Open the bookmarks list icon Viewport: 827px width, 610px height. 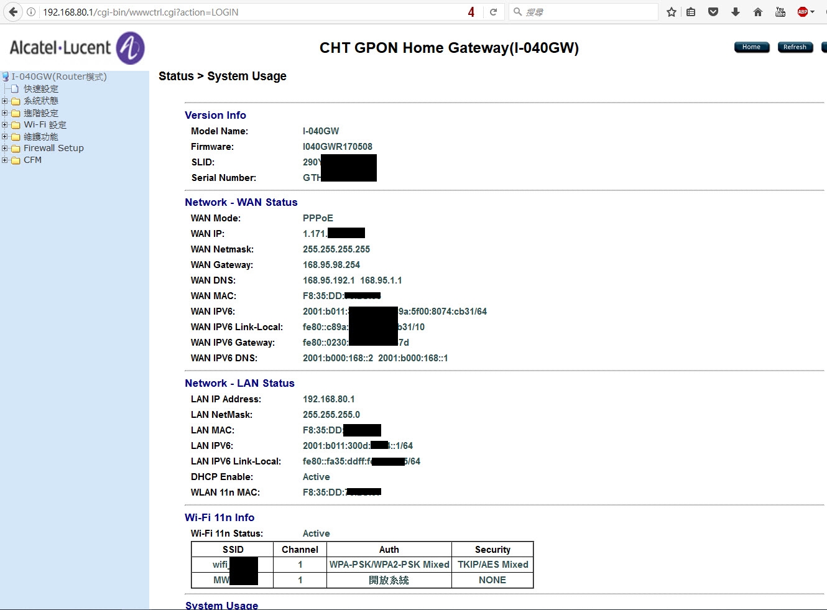point(691,12)
